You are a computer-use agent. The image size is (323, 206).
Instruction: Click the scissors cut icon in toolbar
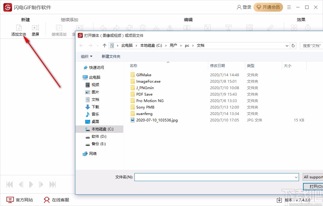coord(156,28)
